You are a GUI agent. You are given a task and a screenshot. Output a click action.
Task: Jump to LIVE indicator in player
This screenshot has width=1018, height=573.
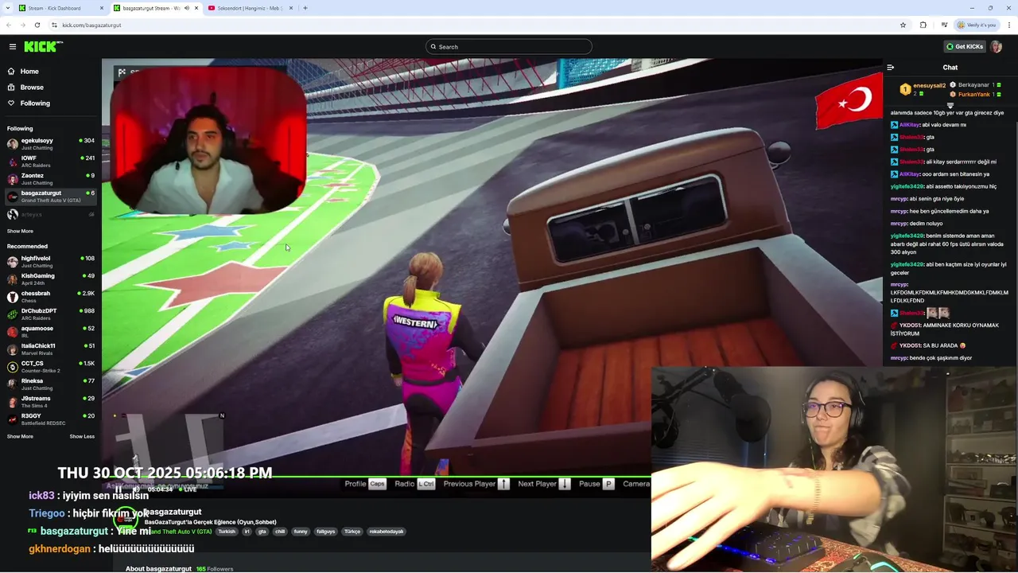pyautogui.click(x=188, y=489)
